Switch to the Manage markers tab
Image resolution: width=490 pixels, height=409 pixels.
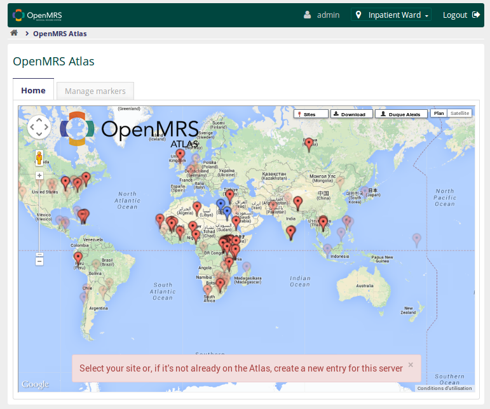pos(95,91)
